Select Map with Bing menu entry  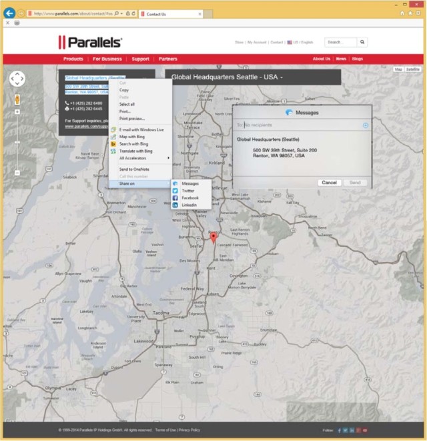tap(132, 137)
